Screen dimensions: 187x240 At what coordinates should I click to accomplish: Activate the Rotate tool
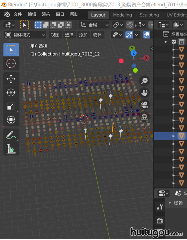(x=11, y=92)
